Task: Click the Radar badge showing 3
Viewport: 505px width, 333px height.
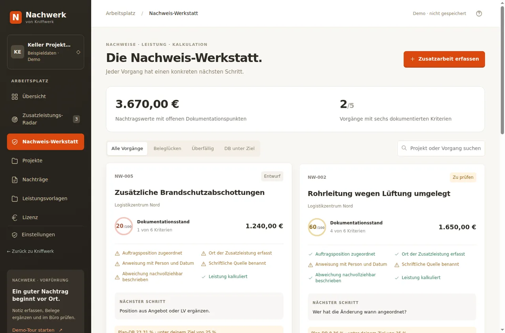Action: tap(77, 119)
